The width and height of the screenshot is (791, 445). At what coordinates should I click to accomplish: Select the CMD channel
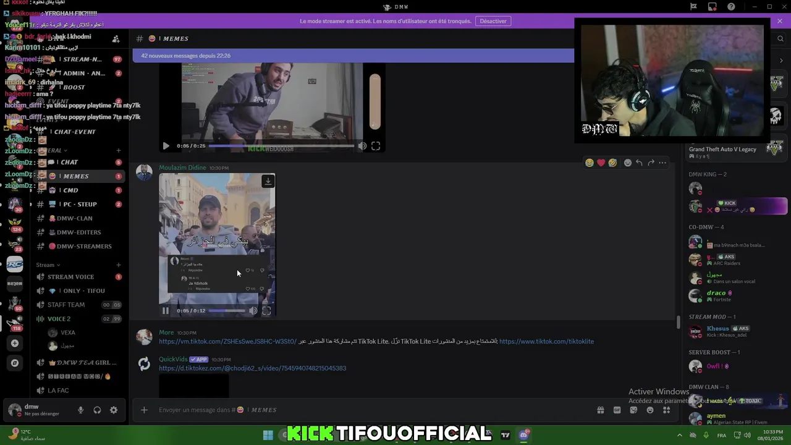click(x=79, y=190)
